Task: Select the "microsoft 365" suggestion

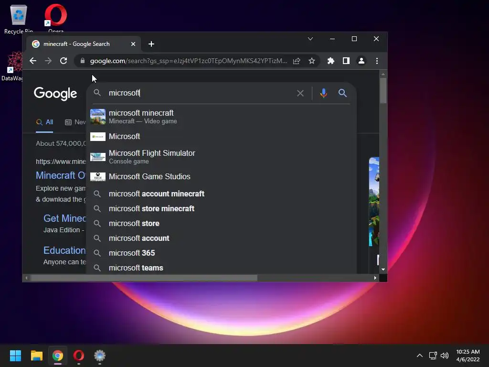Action: pos(222,253)
